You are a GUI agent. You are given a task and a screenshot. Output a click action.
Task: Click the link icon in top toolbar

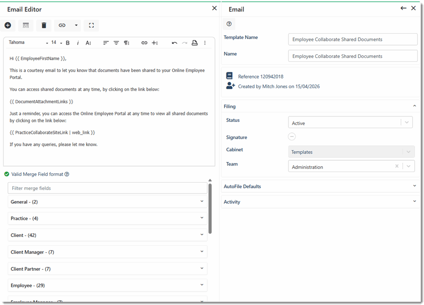[x=62, y=25]
